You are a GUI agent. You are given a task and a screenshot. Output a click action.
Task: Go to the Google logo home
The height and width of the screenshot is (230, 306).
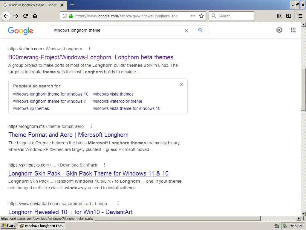[21, 31]
